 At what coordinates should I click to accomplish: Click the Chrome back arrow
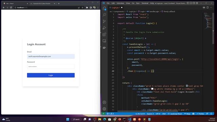point(4,7)
